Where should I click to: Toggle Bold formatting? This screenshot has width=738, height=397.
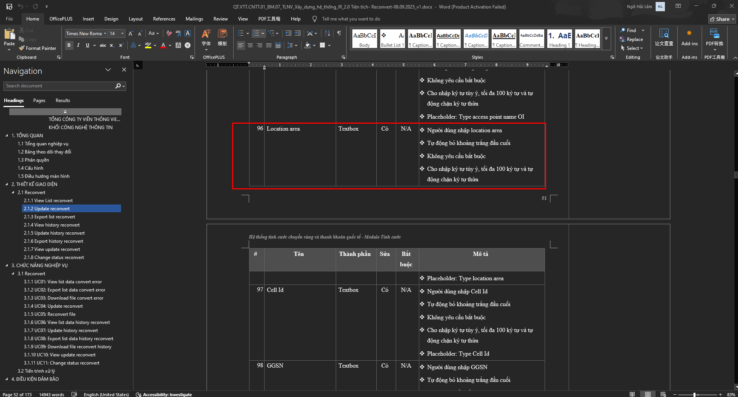click(x=69, y=45)
